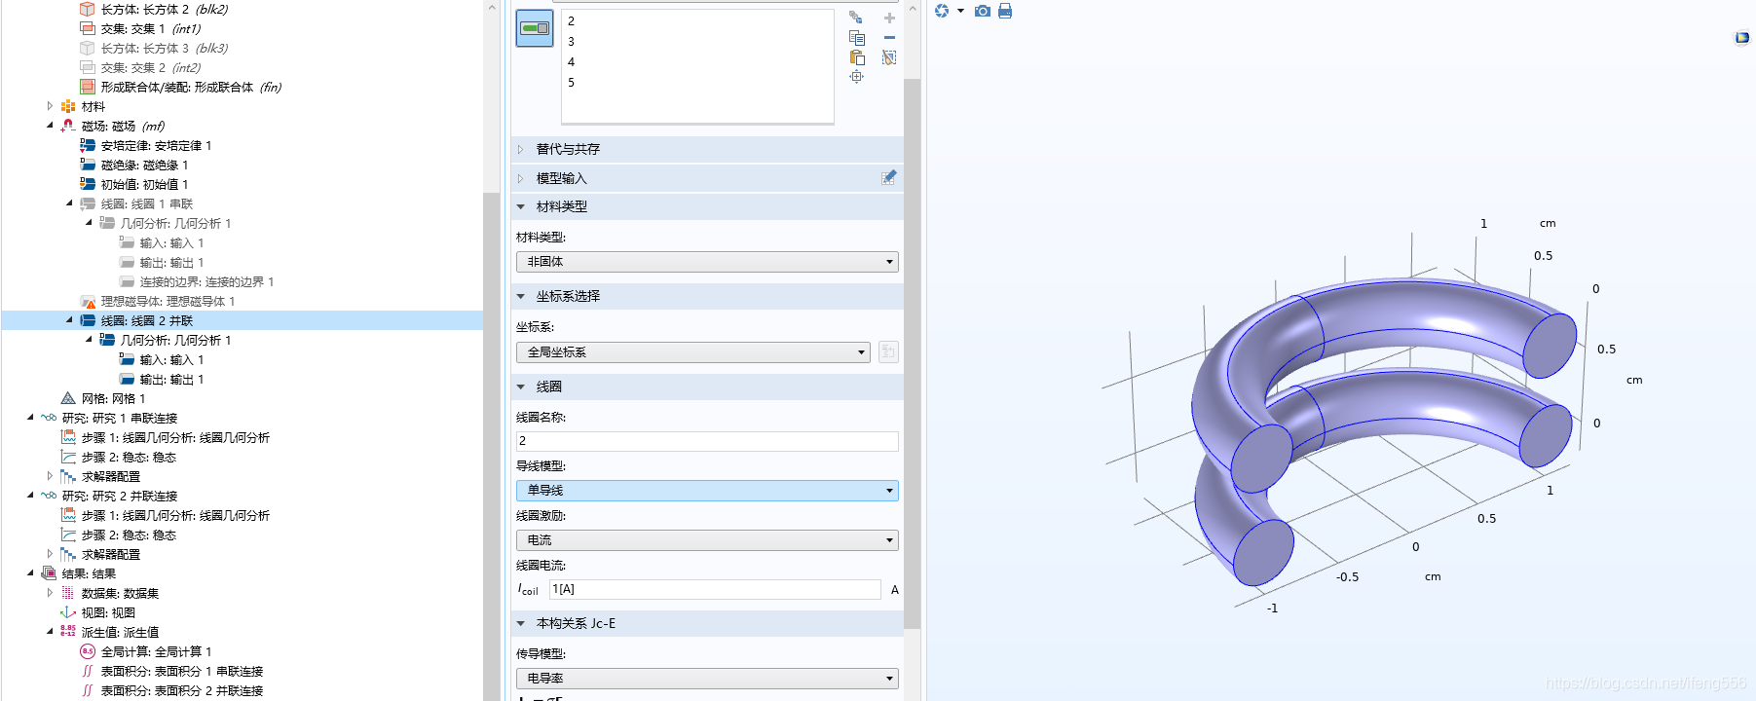Image resolution: width=1756 pixels, height=701 pixels.
Task: Select tree node 网格 1
Action: [x=103, y=398]
